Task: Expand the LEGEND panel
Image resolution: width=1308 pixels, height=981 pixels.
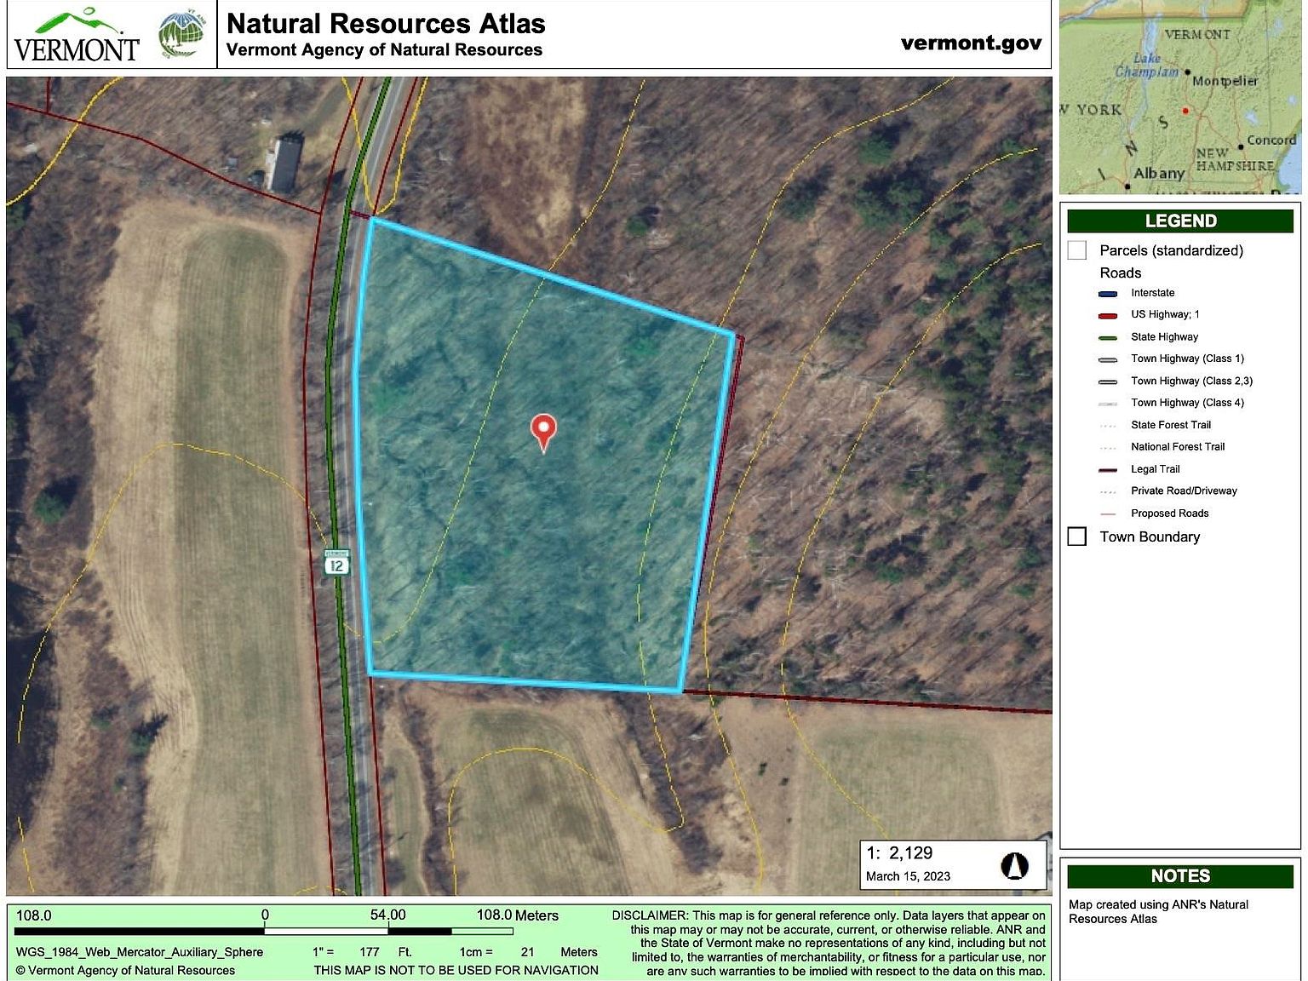Action: 1182,220
